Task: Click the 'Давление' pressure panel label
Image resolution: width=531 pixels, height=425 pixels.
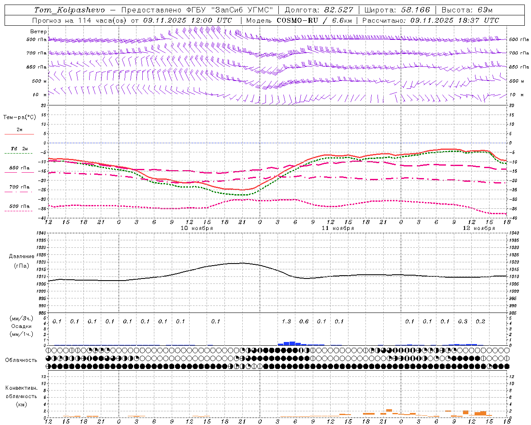Action: coord(22,256)
